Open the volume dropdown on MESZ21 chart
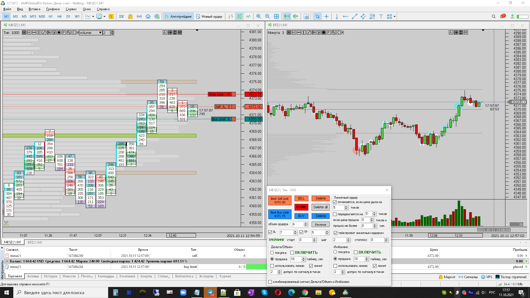 pyautogui.click(x=100, y=33)
